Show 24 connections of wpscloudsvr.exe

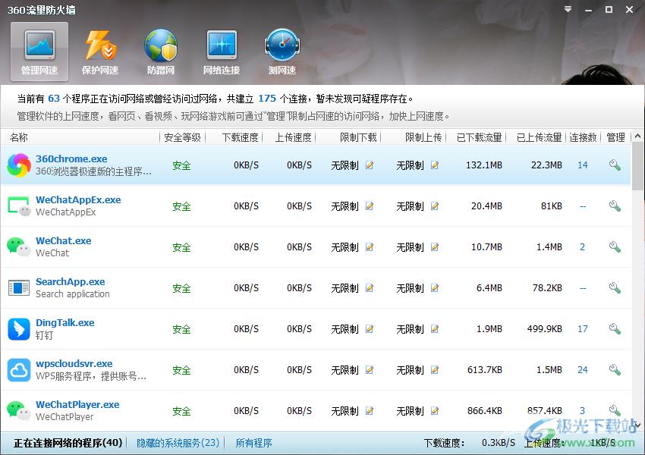583,370
